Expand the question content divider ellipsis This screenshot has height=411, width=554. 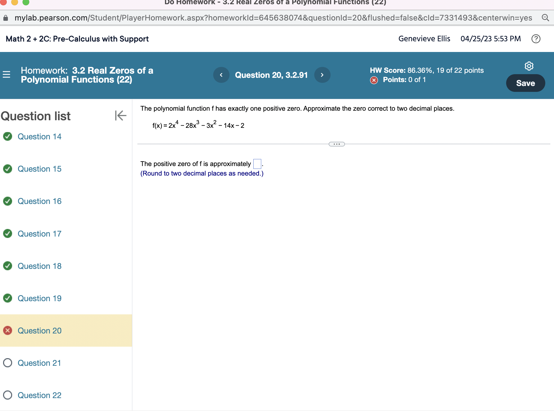click(x=337, y=144)
